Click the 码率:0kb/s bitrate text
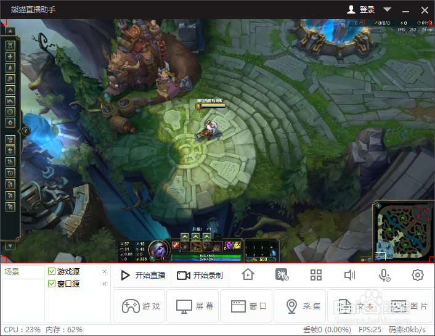Viewport: 435px width, 336px height. tap(407, 330)
